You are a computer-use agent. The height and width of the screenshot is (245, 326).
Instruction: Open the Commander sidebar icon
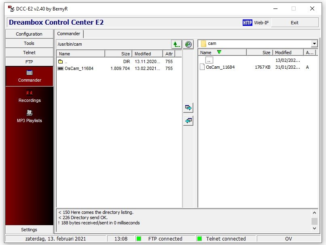click(30, 73)
